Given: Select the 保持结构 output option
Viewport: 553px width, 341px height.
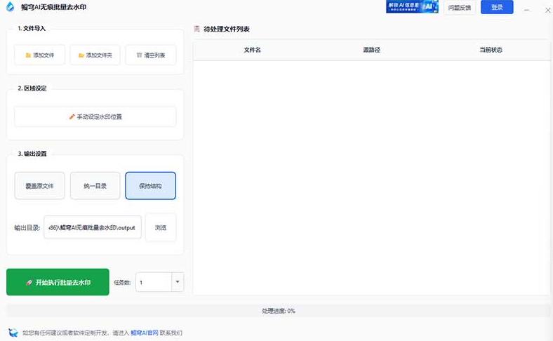Looking at the screenshot, I should pos(151,186).
